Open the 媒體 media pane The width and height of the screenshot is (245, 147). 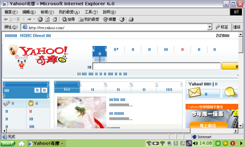(109, 20)
